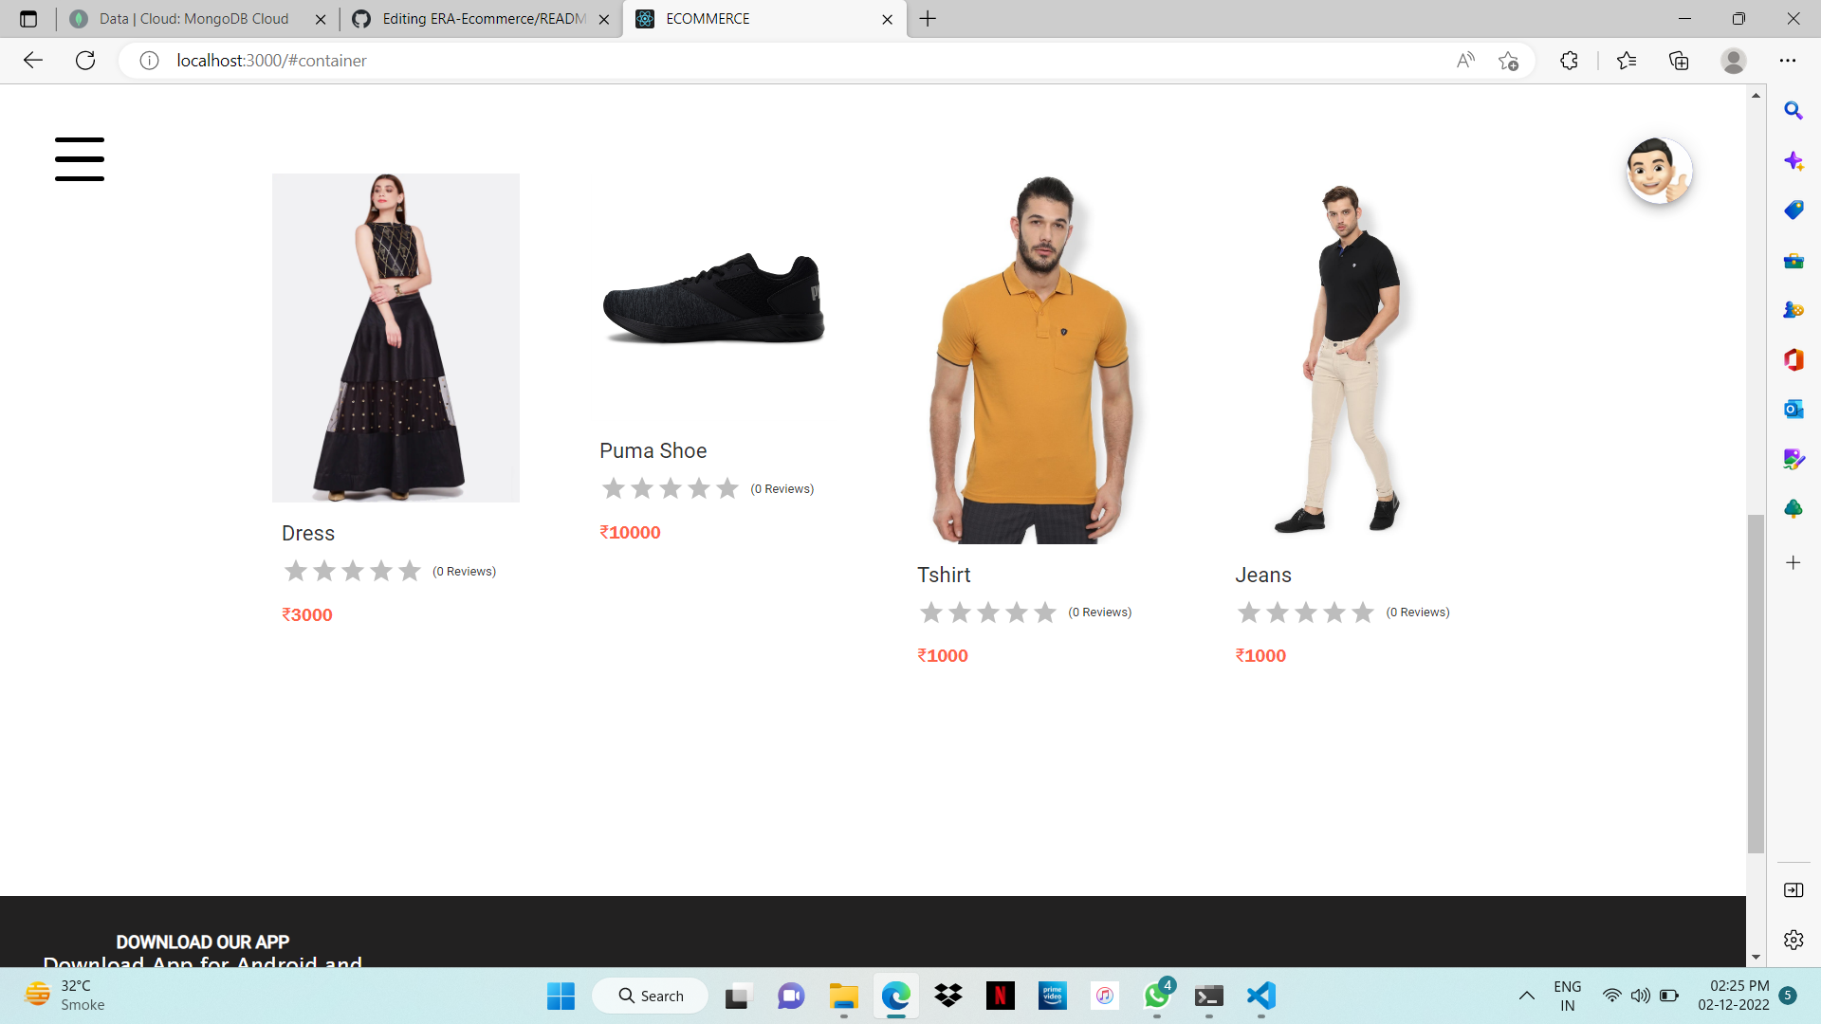Reload the current page

point(85,60)
